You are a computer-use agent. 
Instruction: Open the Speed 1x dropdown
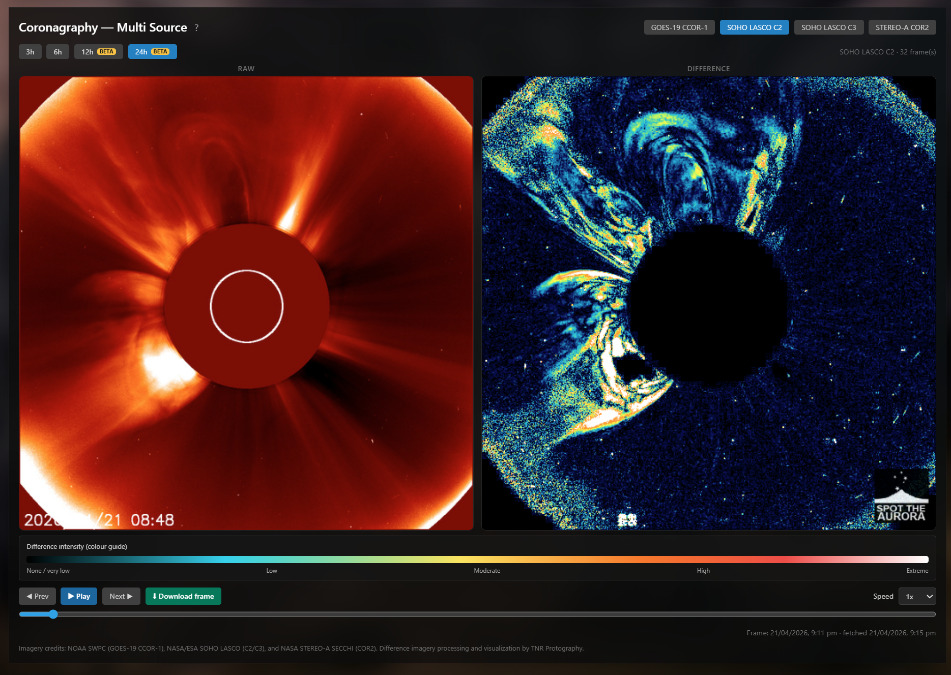(x=917, y=596)
